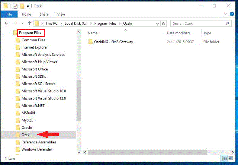Open the View ribbon tab
238x165 pixels.
point(61,14)
